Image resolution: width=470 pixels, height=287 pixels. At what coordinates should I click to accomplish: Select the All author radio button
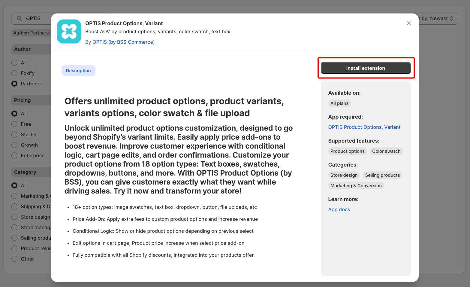tap(14, 63)
